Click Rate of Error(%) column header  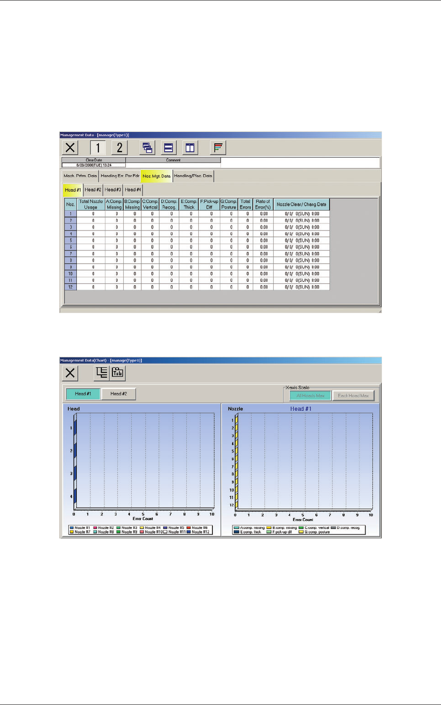tap(263, 204)
